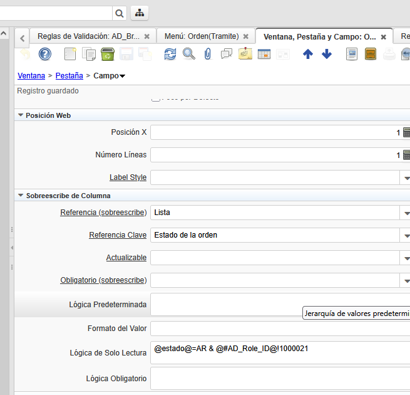Image resolution: width=410 pixels, height=395 pixels.
Task: Go to detail record with blue down arrow
Action: coord(326,55)
